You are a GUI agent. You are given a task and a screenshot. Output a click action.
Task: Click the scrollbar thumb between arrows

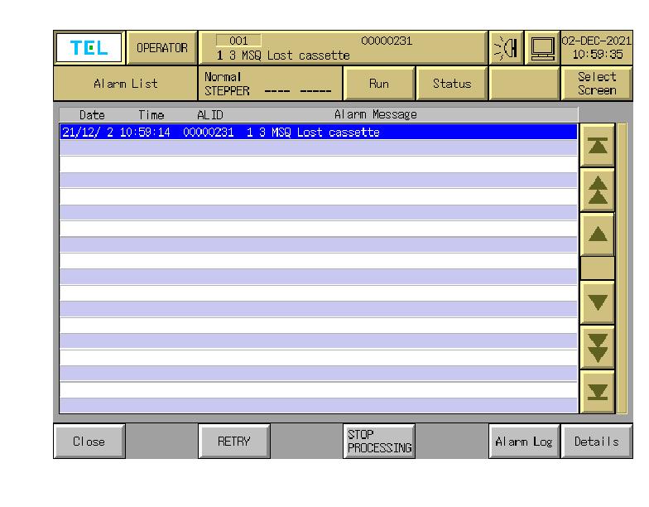tap(597, 268)
